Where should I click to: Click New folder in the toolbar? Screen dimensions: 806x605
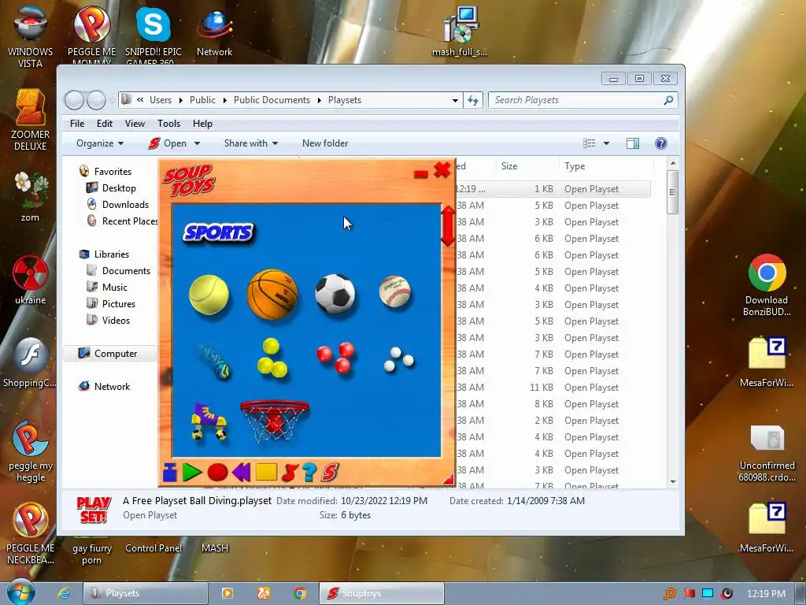pyautogui.click(x=325, y=143)
